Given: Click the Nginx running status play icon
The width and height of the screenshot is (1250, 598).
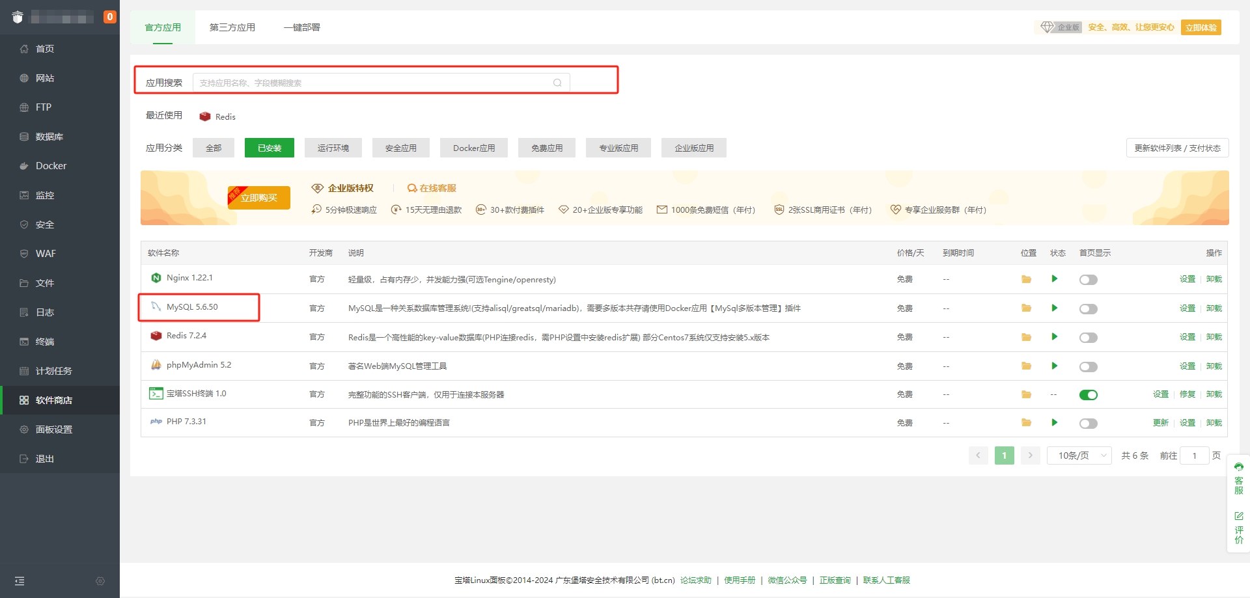Looking at the screenshot, I should (x=1054, y=279).
